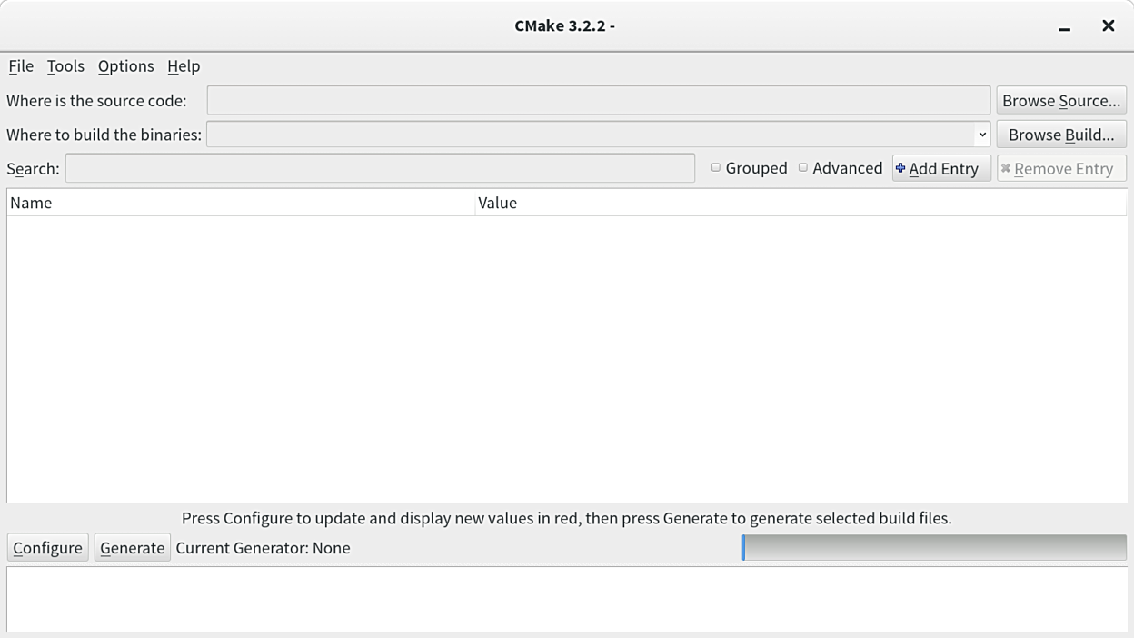The height and width of the screenshot is (638, 1134).
Task: Select the Name column header
Action: [x=240, y=203]
